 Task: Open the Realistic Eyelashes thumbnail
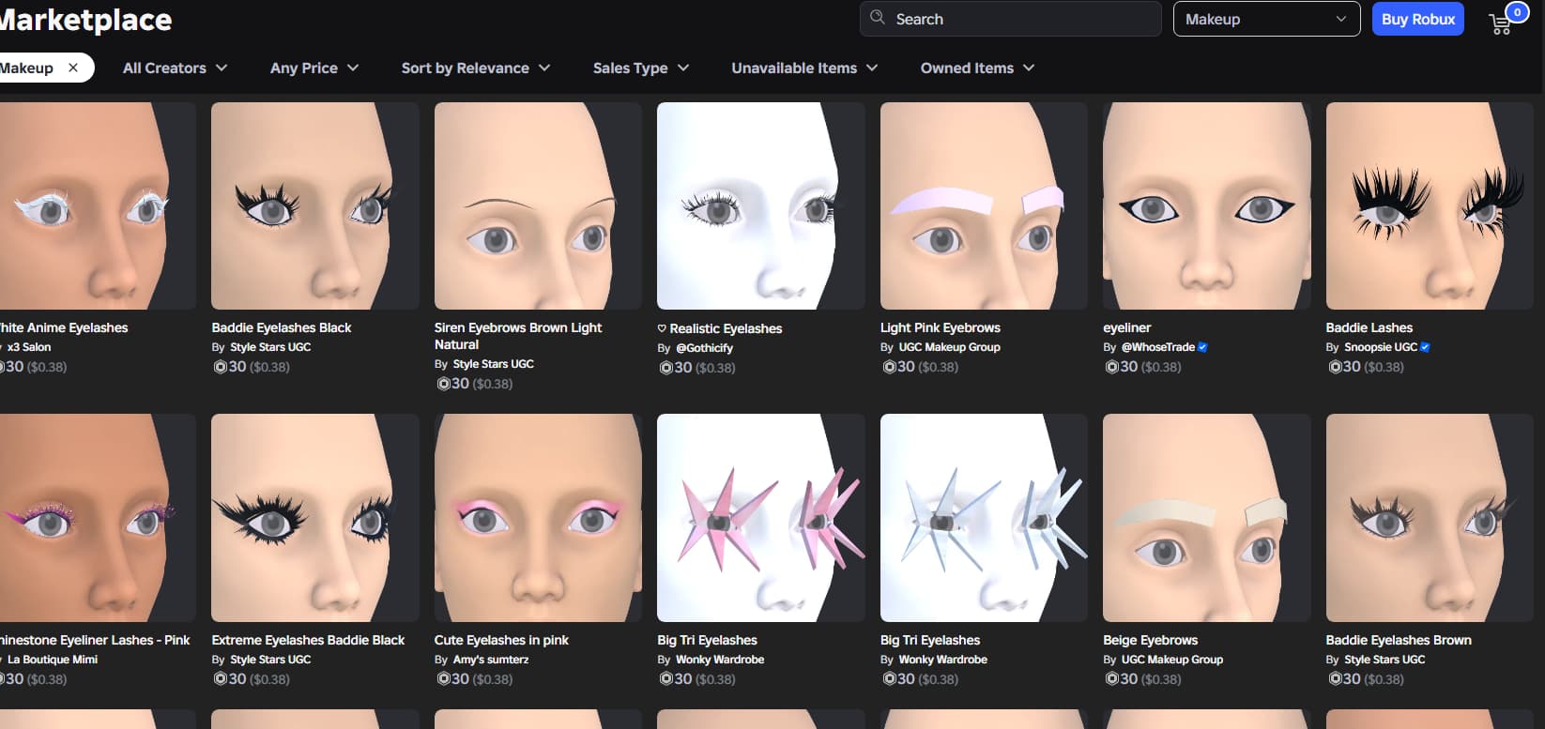(x=760, y=205)
